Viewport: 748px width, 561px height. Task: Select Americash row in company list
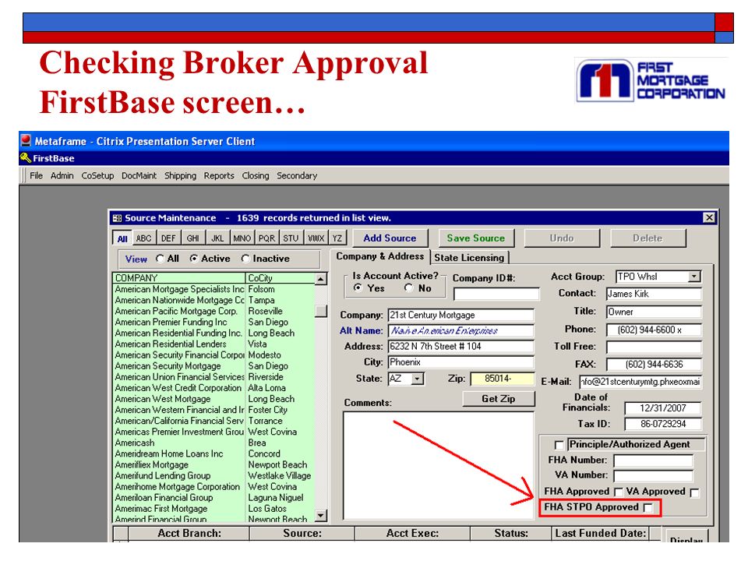coord(213,443)
